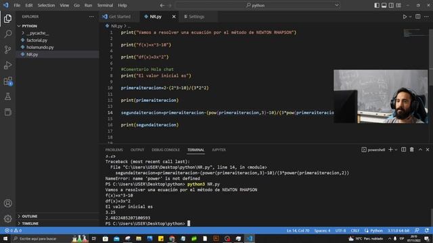Expand the __pycache__ folder
Screen dimensions: 433x243
click(38, 33)
